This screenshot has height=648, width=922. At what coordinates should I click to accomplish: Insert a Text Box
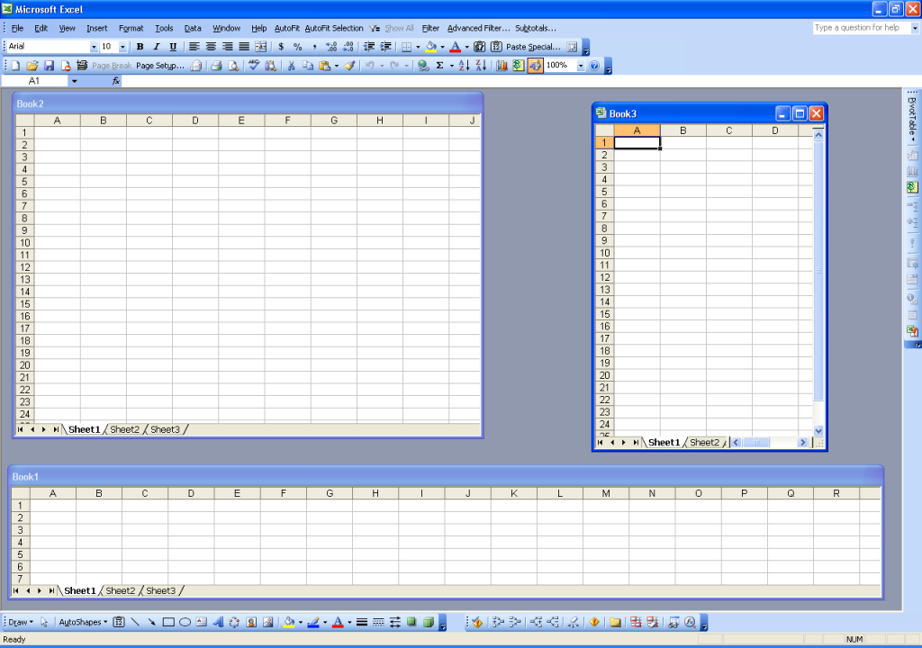tap(201, 622)
